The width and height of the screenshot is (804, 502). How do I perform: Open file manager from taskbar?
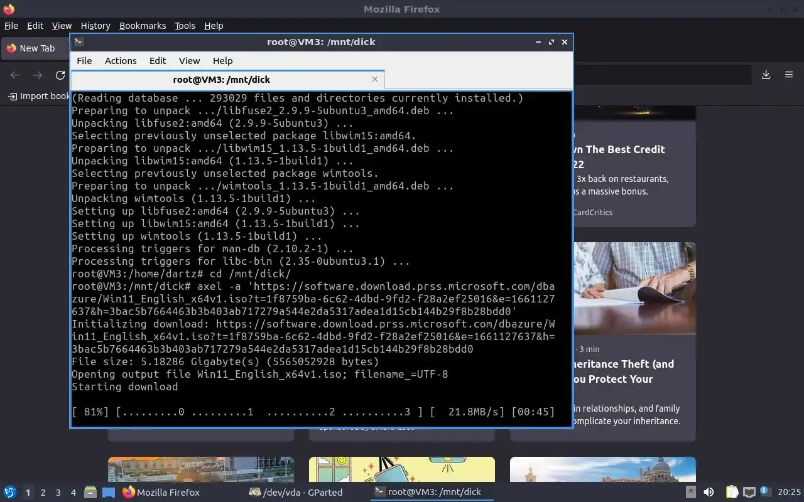pyautogui.click(x=90, y=493)
